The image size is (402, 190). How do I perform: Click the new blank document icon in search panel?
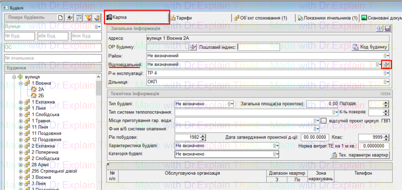click(61, 17)
